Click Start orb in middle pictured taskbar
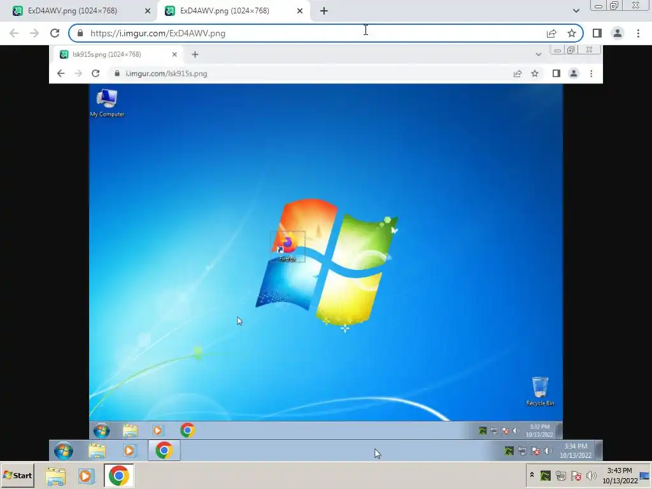This screenshot has height=489, width=652. pyautogui.click(x=64, y=451)
